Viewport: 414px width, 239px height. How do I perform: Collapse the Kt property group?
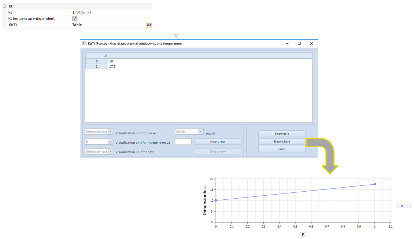pyautogui.click(x=4, y=6)
